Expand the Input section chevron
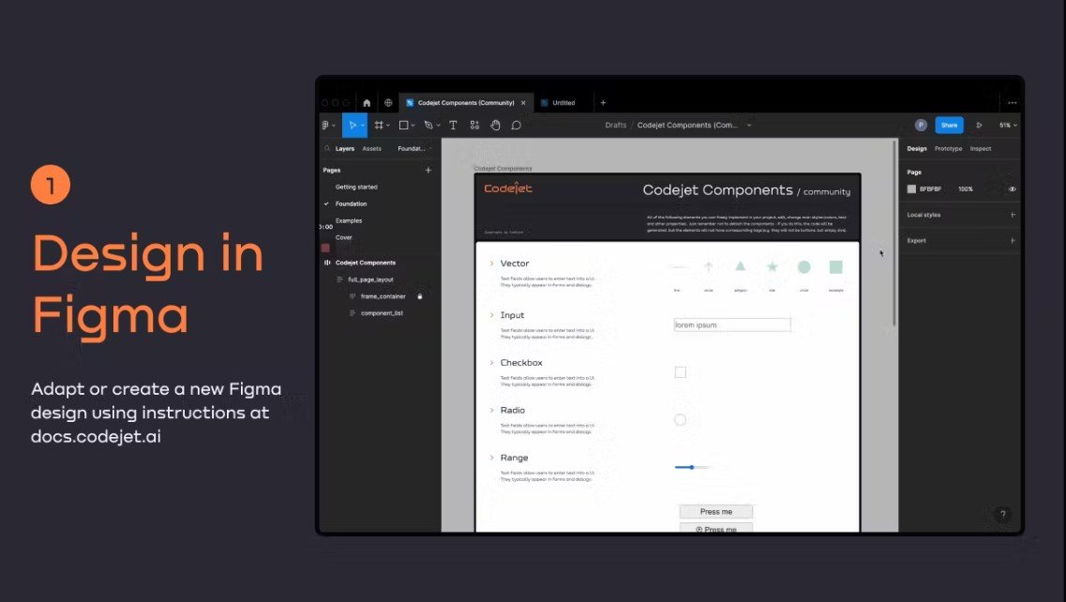The image size is (1066, 602). pyautogui.click(x=491, y=315)
